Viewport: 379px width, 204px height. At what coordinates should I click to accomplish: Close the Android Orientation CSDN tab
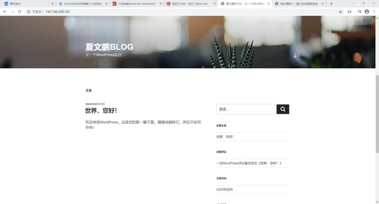(160, 4)
